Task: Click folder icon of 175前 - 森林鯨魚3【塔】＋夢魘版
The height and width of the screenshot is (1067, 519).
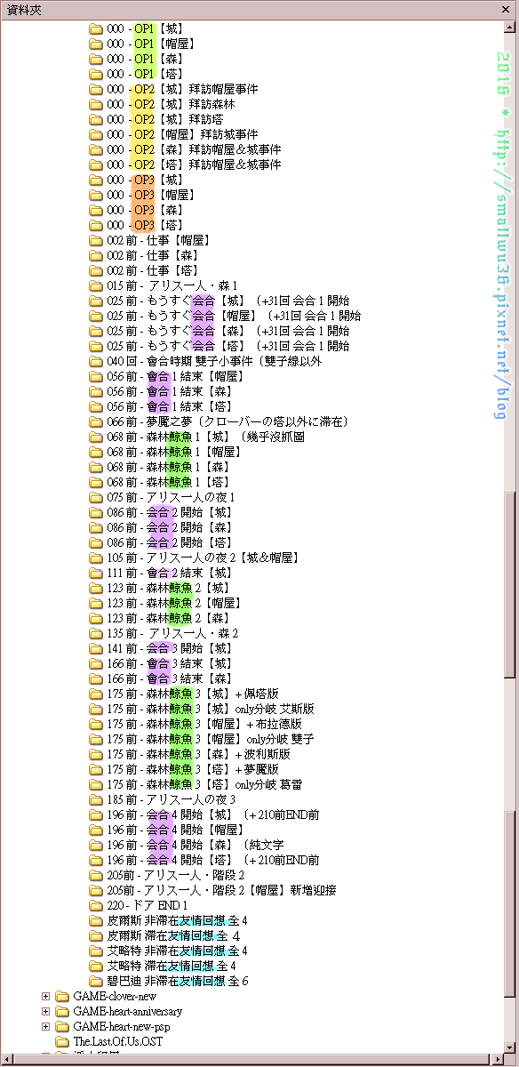Action: coord(96,769)
